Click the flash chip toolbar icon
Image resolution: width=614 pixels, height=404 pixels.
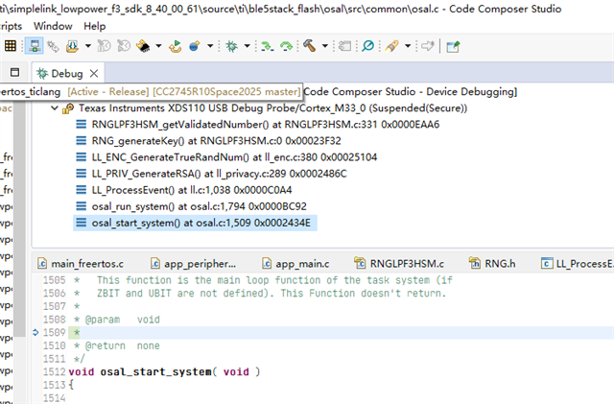[143, 46]
